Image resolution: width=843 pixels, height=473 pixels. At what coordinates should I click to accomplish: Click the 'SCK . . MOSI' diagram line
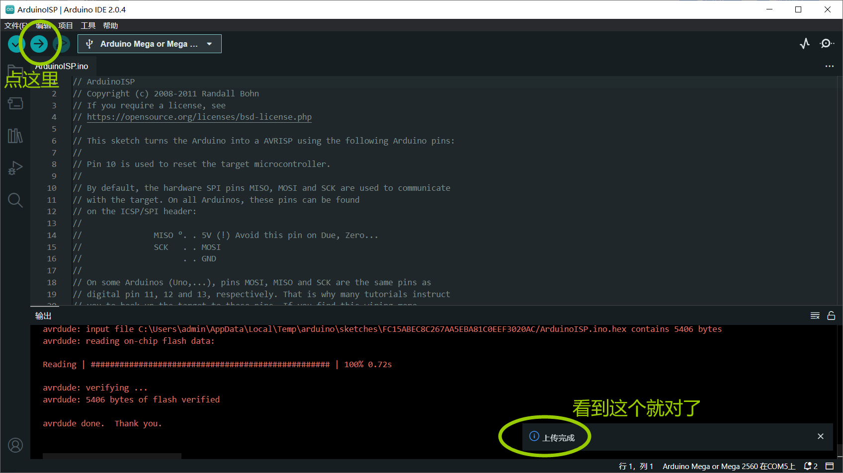(147, 247)
